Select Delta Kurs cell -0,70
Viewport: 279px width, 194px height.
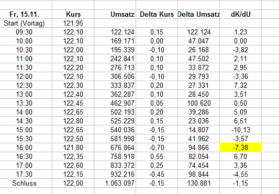[x=157, y=147]
